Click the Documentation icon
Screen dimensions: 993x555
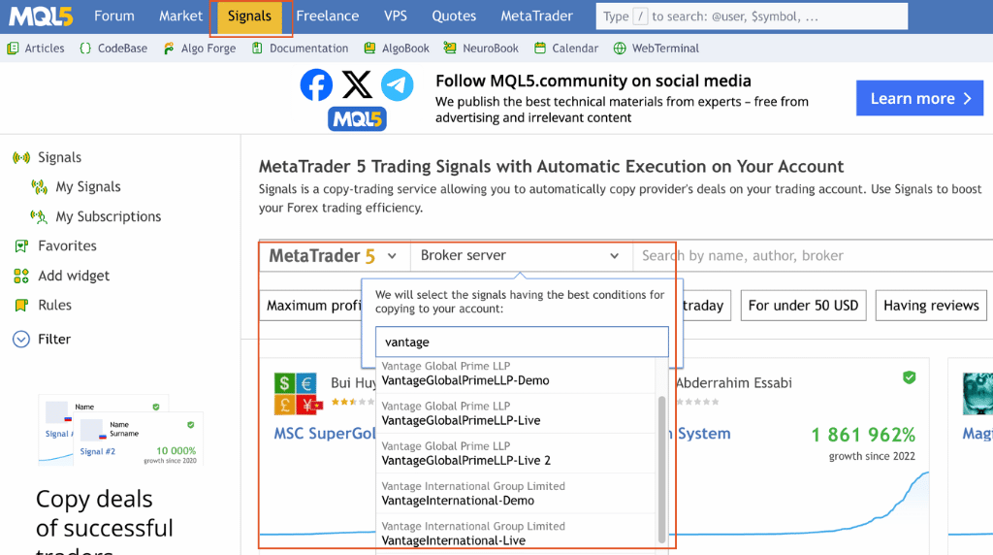(x=257, y=49)
